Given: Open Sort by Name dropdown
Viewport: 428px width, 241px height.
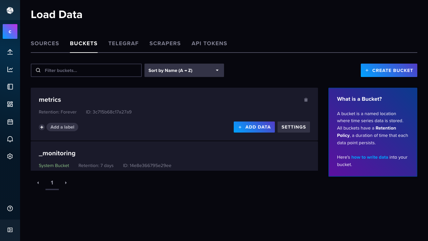Looking at the screenshot, I should click(x=184, y=70).
